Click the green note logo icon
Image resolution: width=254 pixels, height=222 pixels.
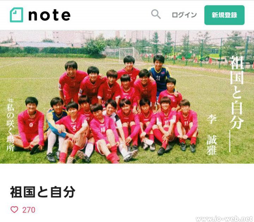[x=16, y=15]
